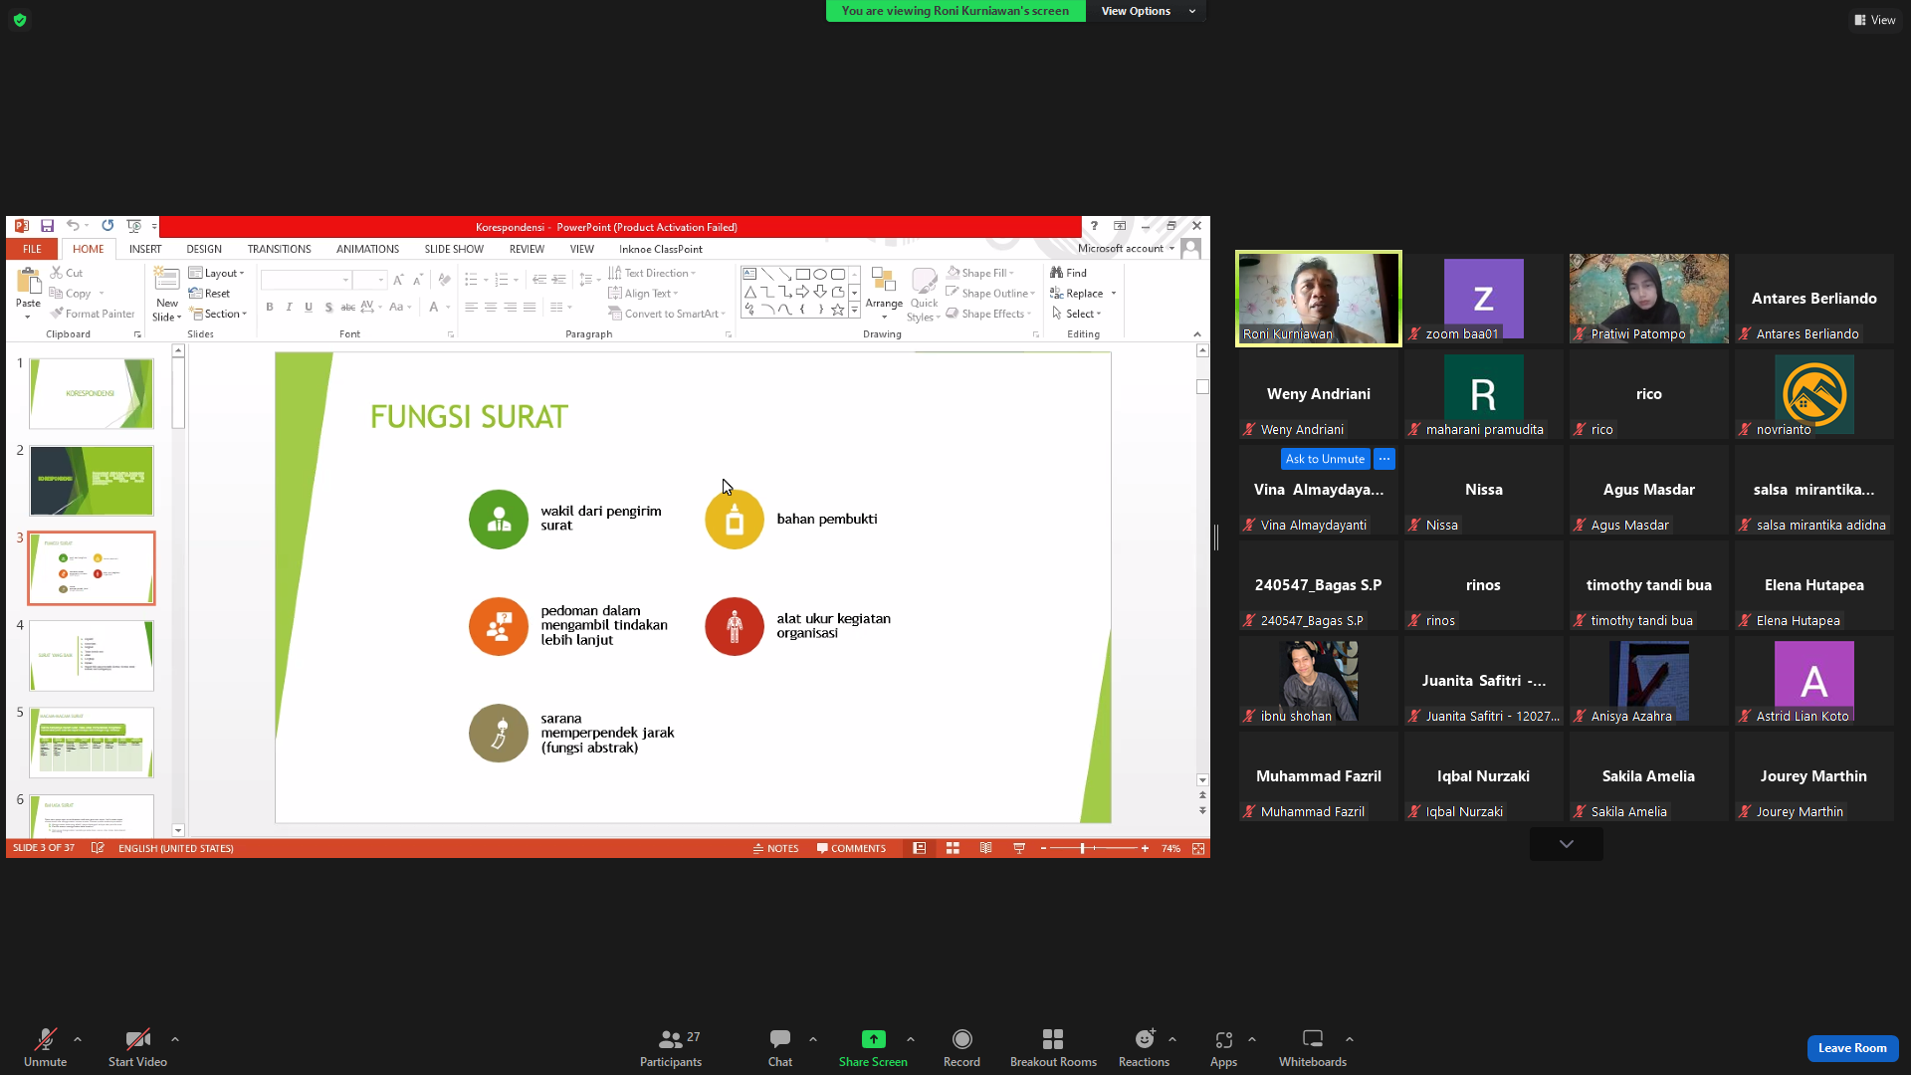Click the spell check icon in status bar

[x=98, y=848]
